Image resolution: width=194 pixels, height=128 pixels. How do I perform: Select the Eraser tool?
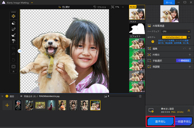click(13, 23)
